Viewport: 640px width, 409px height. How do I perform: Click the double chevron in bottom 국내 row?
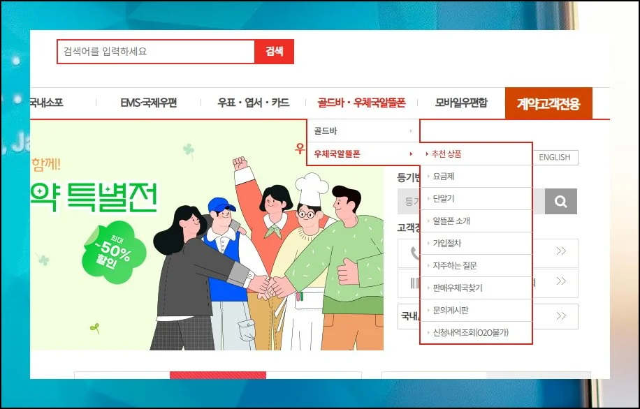pos(561,316)
